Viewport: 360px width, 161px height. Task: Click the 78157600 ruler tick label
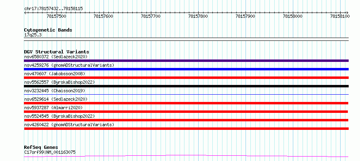tap(104, 16)
